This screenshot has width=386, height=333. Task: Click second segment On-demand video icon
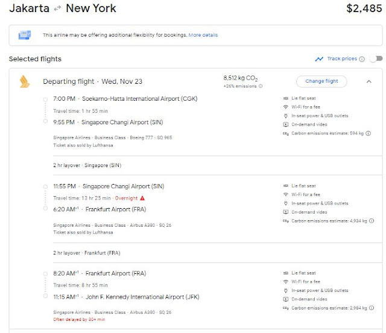(x=285, y=212)
